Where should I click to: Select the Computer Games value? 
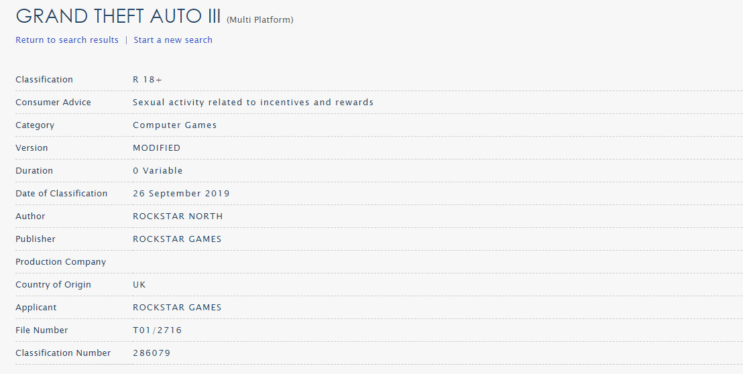tap(175, 125)
